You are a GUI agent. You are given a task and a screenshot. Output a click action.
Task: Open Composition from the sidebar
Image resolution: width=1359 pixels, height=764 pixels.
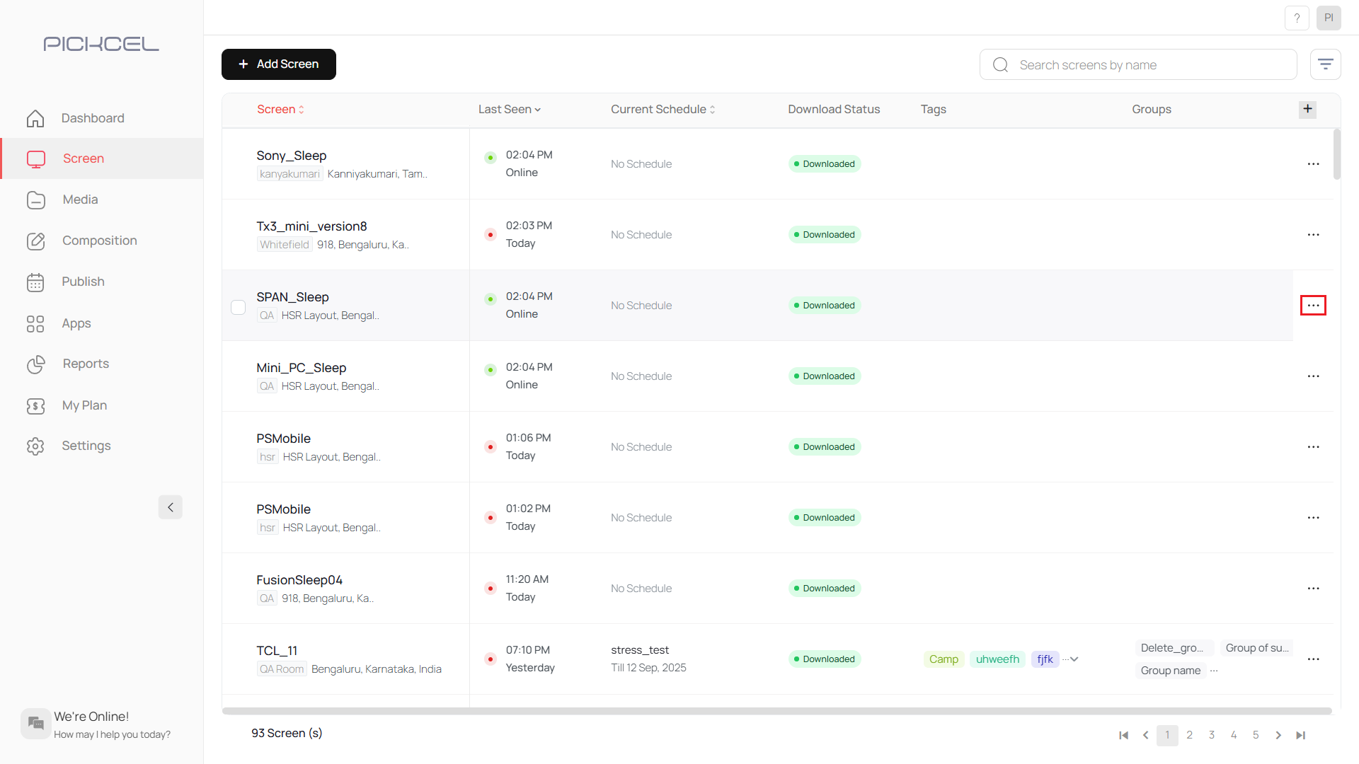99,241
